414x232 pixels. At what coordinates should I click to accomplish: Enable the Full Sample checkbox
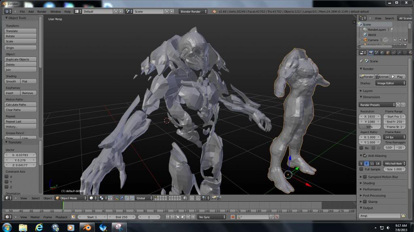tap(361, 169)
